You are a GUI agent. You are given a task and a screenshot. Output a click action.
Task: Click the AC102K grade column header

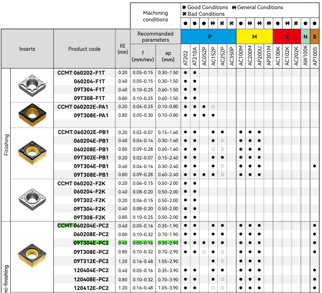287,56
